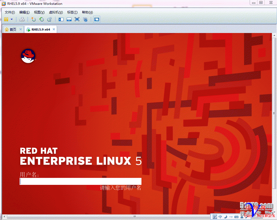Pause the virtual machine with the yellow pause icon
The width and height of the screenshot is (277, 220).
pos(6,19)
